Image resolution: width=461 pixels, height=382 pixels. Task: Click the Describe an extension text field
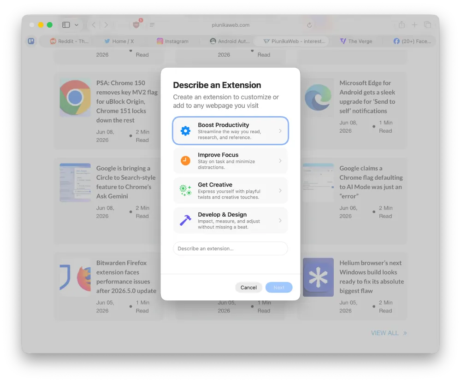(230, 248)
